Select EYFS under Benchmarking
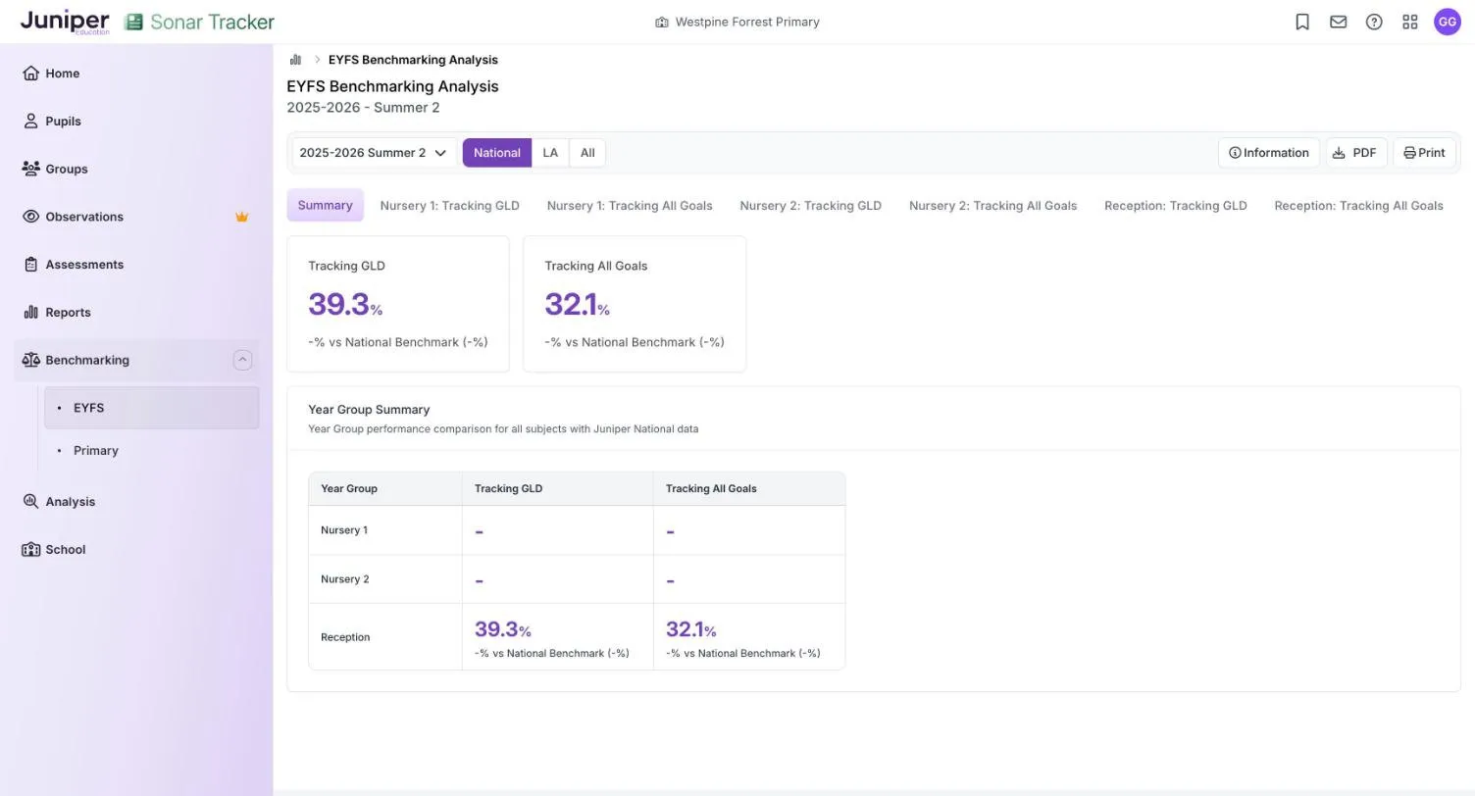 (151, 408)
